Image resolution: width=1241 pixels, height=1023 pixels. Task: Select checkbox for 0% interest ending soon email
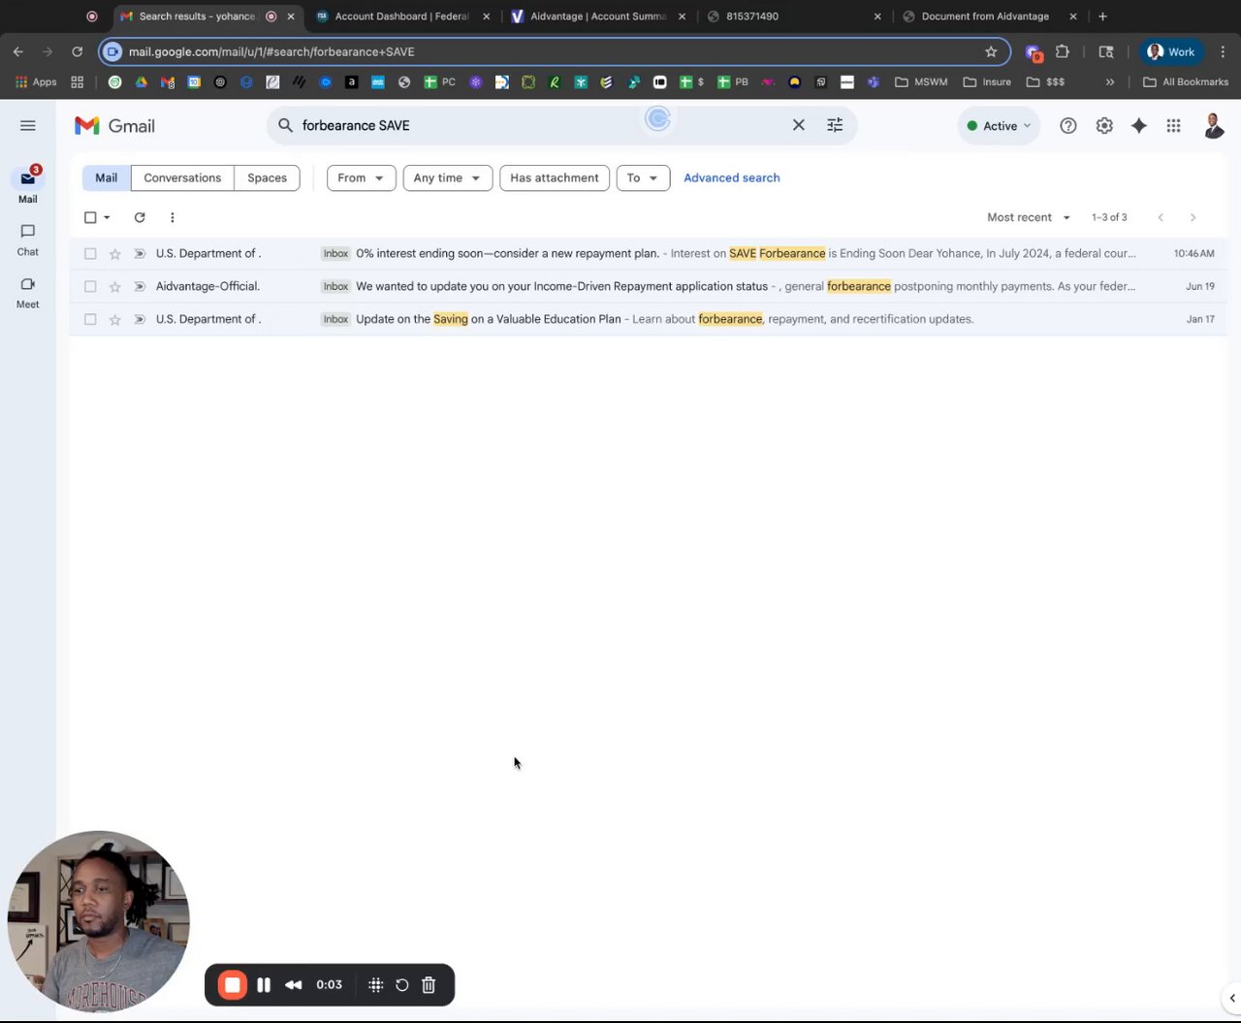(90, 253)
